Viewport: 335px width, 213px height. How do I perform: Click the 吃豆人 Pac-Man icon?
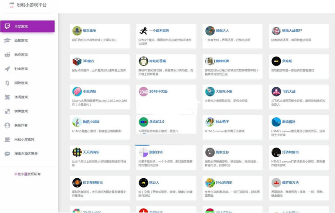(x=144, y=183)
